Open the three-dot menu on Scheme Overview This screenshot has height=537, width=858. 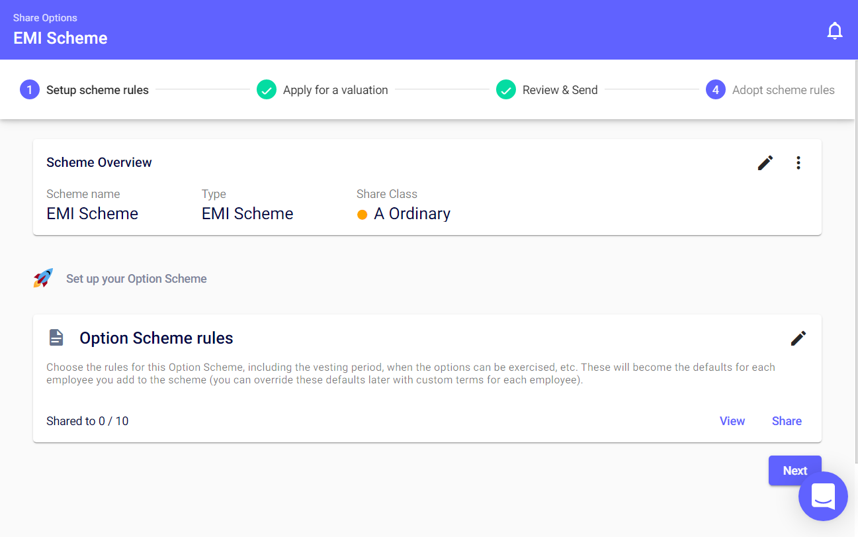(798, 162)
